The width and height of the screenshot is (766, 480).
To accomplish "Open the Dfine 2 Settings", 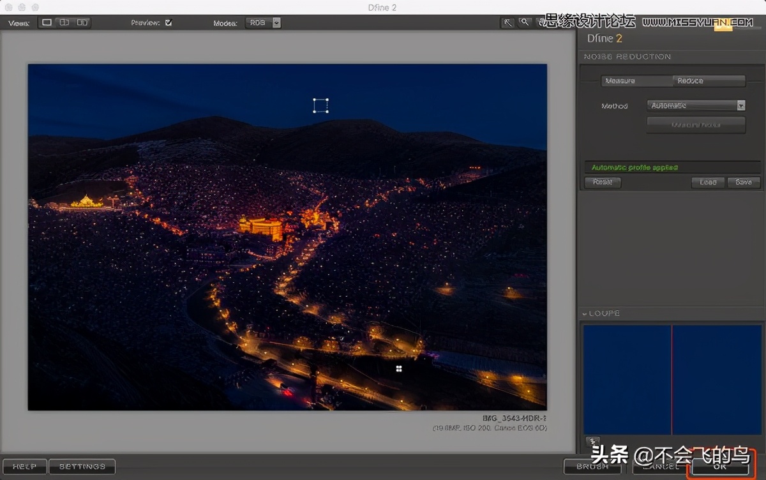I will tap(82, 467).
